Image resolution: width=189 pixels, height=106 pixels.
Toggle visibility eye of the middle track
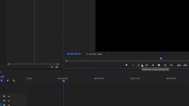[9, 101]
